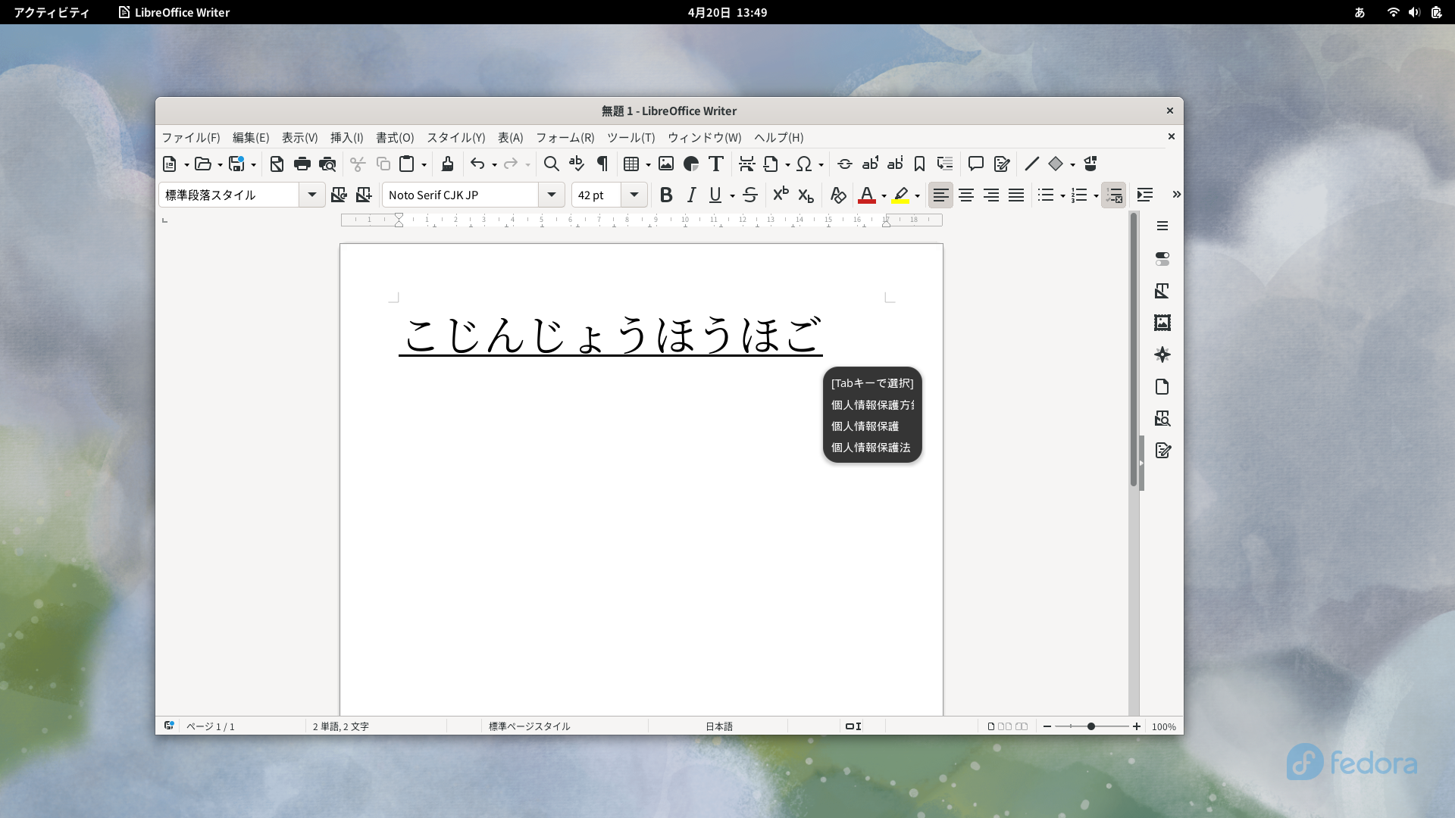Open the 書式(O) menu
1455x818 pixels.
tap(395, 138)
